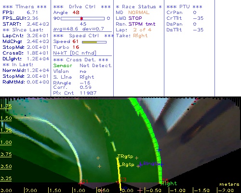Image resolution: width=241 pixels, height=193 pixels.
Task: Click the Sensor Not Detect. row
Action: point(82,66)
